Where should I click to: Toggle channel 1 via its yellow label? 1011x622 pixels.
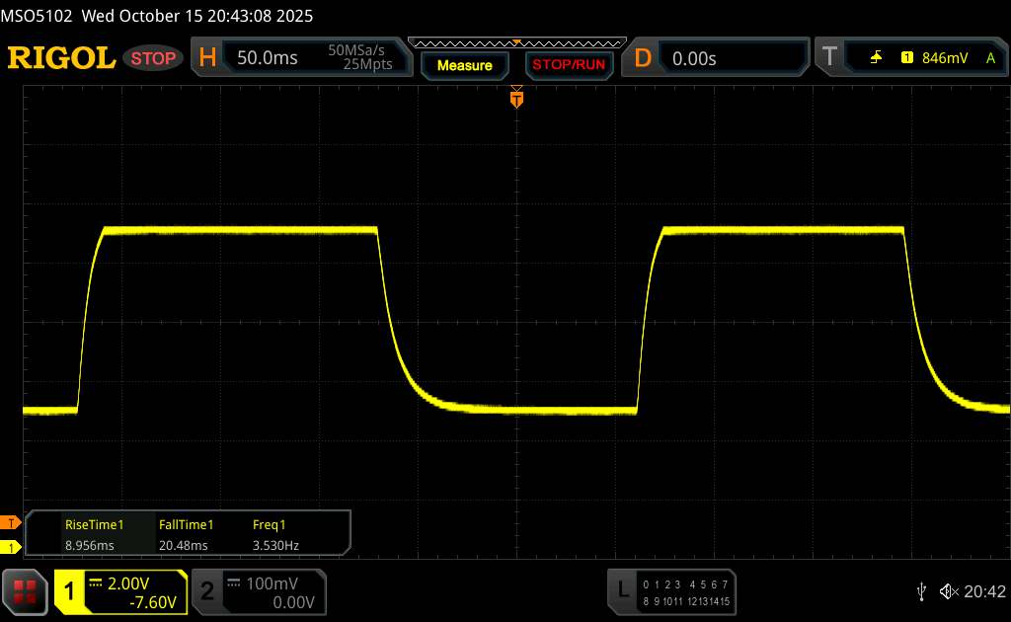coord(70,591)
